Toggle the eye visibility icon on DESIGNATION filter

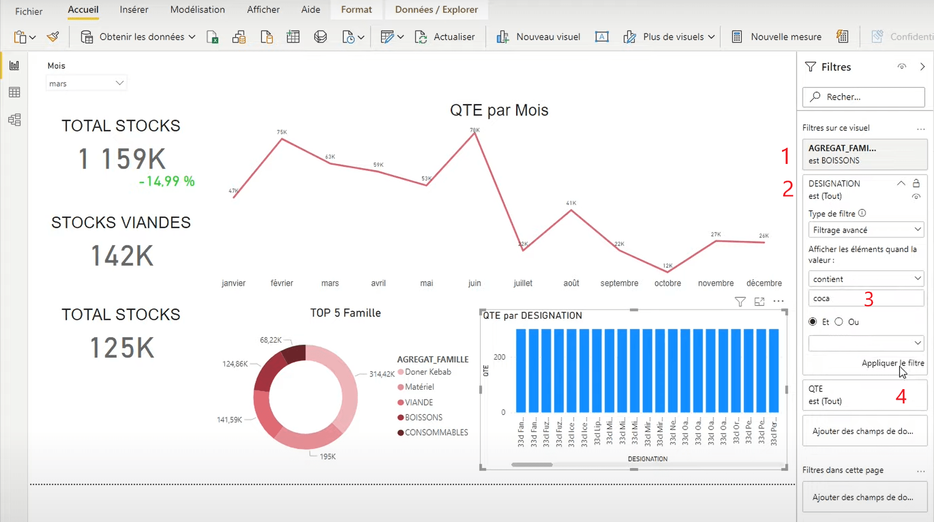916,196
